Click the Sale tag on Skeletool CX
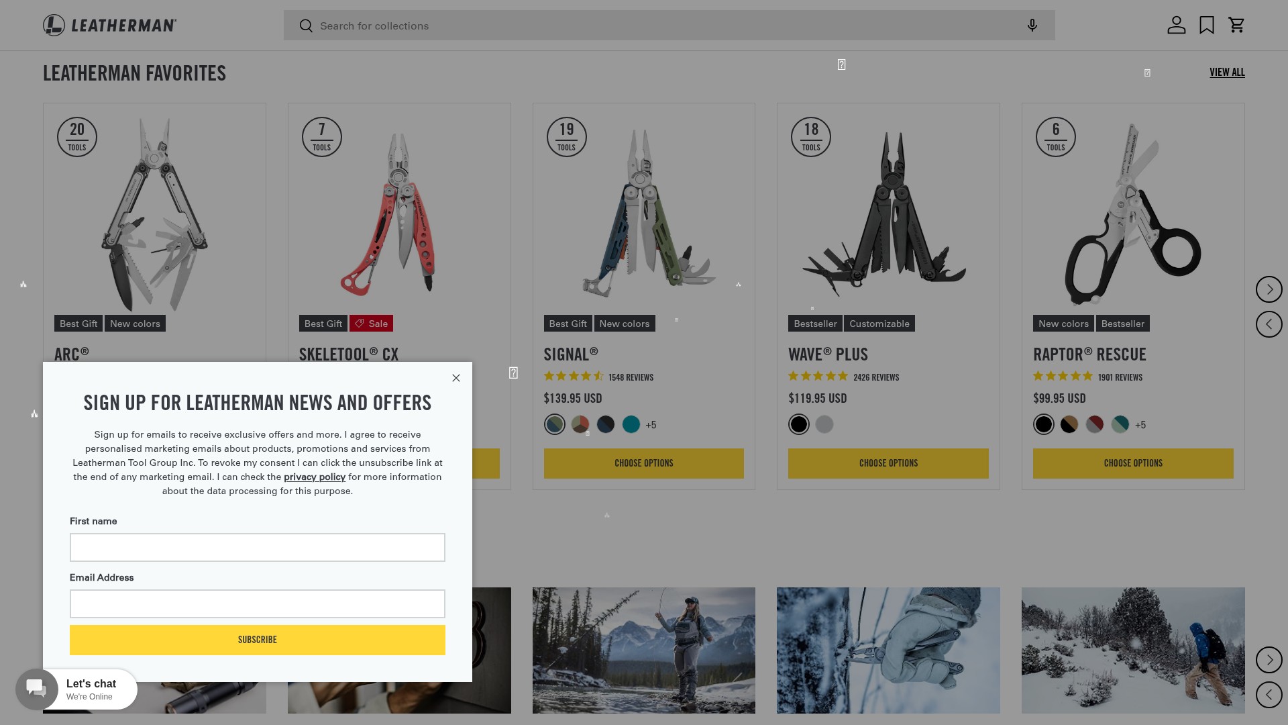1288x725 pixels. [371, 324]
